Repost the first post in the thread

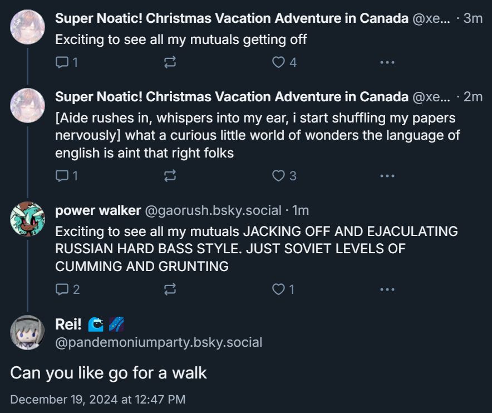[170, 62]
